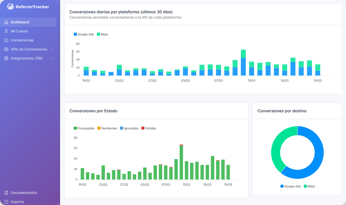Open the Conversiones section
Image resolution: width=346 pixels, height=205 pixels.
click(x=22, y=40)
